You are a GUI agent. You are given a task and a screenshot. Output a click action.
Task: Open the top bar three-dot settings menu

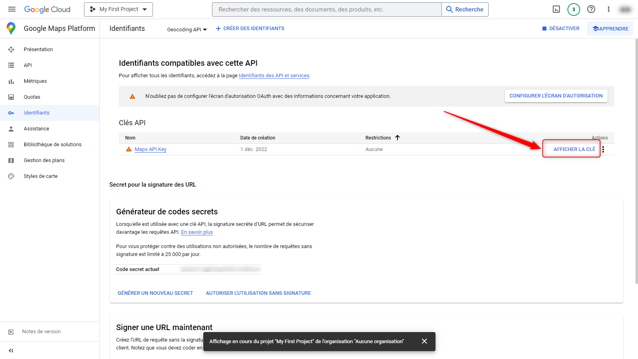click(x=609, y=9)
